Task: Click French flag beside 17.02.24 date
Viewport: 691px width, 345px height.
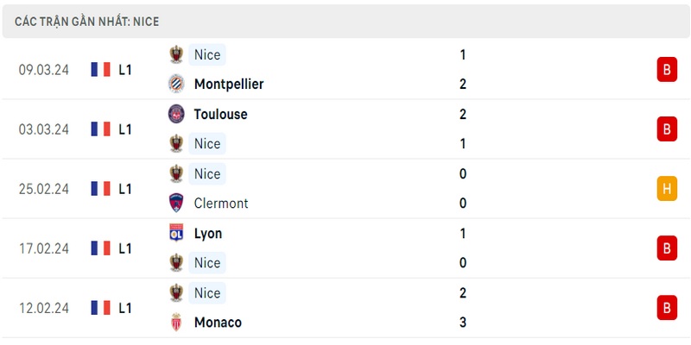Action: point(101,248)
